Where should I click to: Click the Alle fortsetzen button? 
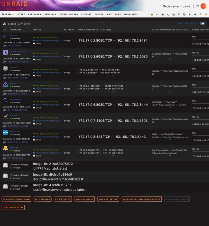pyautogui.click(x=108, y=199)
